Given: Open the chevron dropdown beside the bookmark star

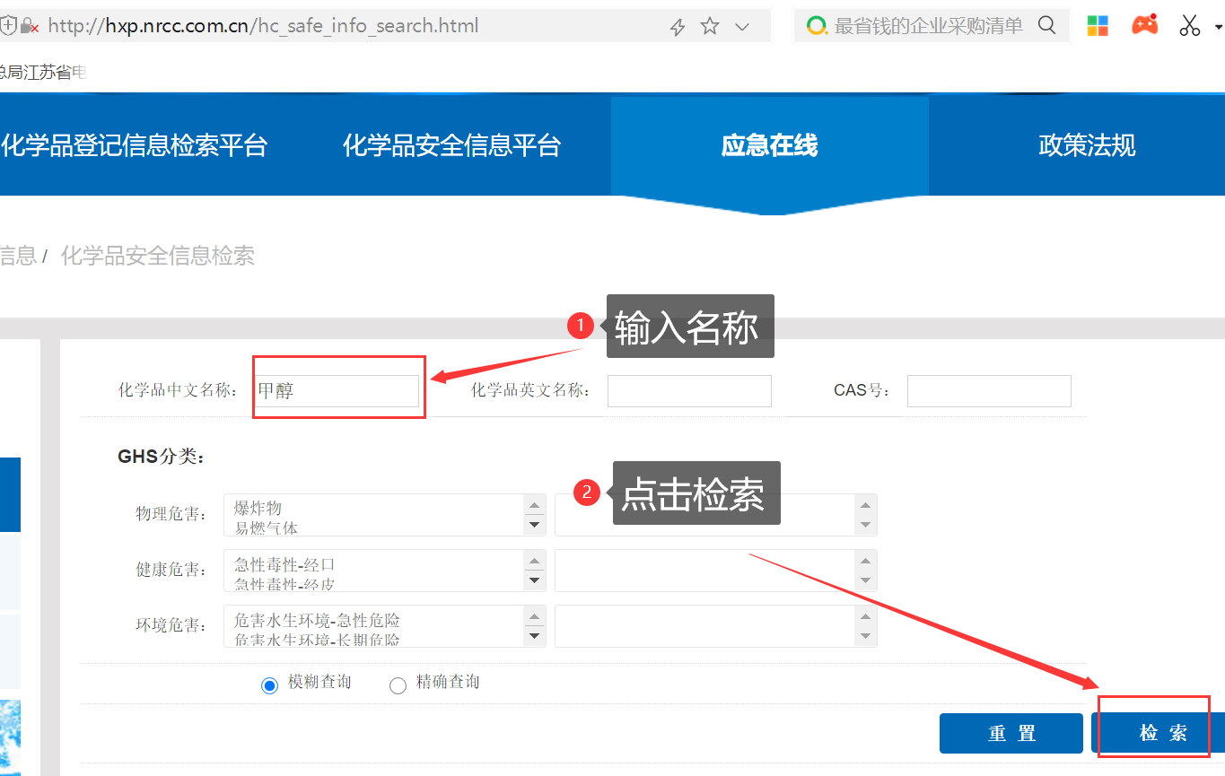Looking at the screenshot, I should pos(742,27).
